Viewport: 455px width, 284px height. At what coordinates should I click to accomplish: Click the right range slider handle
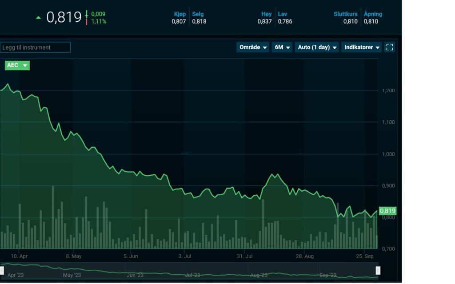coord(378,271)
